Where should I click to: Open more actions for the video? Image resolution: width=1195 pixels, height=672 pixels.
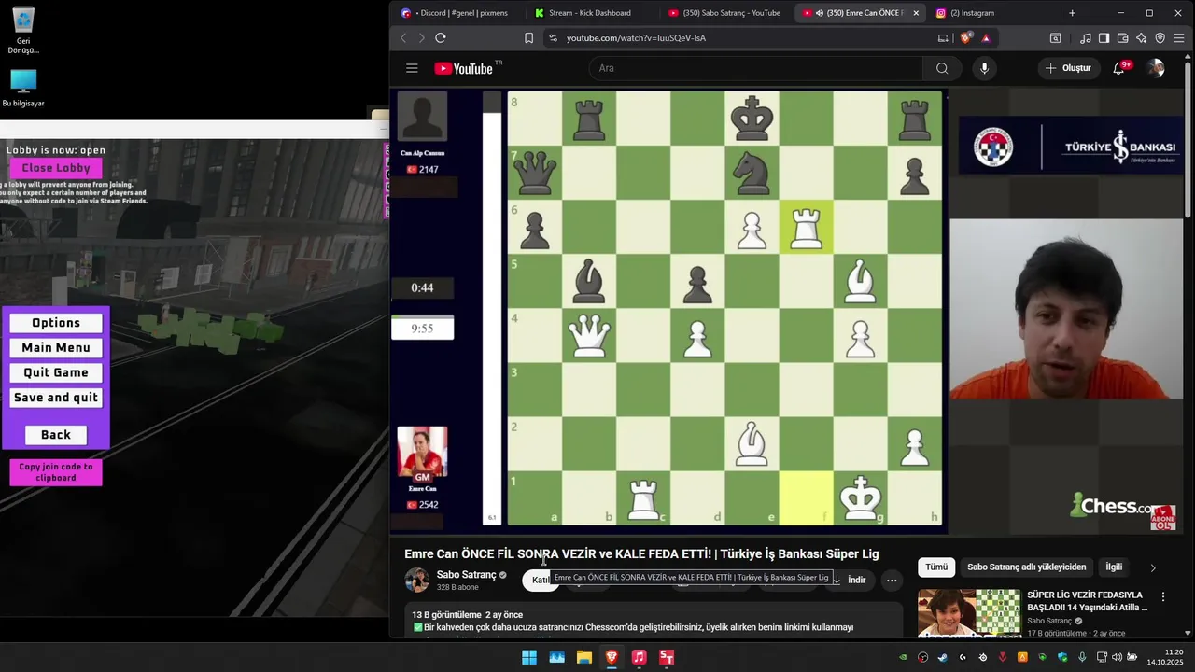(x=892, y=580)
